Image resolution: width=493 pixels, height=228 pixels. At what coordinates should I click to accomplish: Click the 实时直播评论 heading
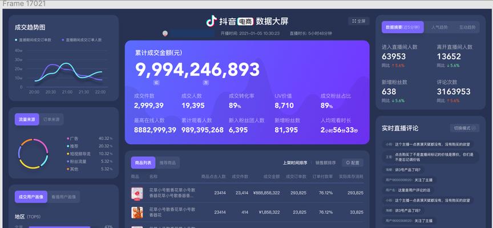[x=400, y=128]
